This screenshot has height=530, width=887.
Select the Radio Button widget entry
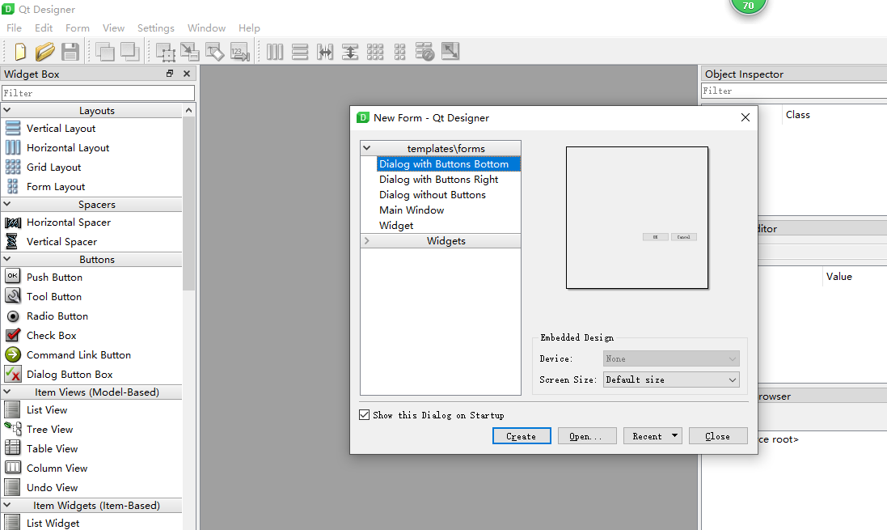57,316
